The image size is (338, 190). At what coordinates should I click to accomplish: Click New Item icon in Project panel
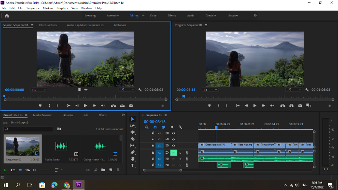tap(111, 170)
